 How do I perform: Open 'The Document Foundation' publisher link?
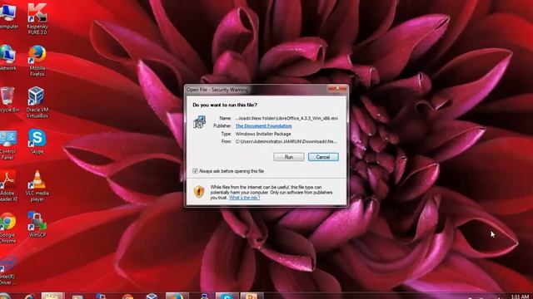[x=263, y=125]
